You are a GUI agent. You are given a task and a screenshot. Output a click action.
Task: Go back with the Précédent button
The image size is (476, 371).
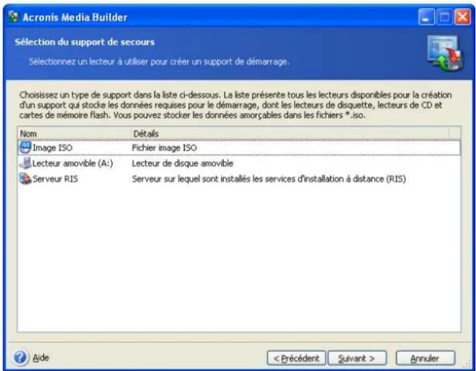click(297, 358)
